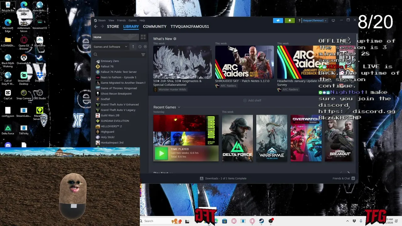The image size is (402, 226).
Task: Switch library to grid collections view
Action: click(143, 37)
